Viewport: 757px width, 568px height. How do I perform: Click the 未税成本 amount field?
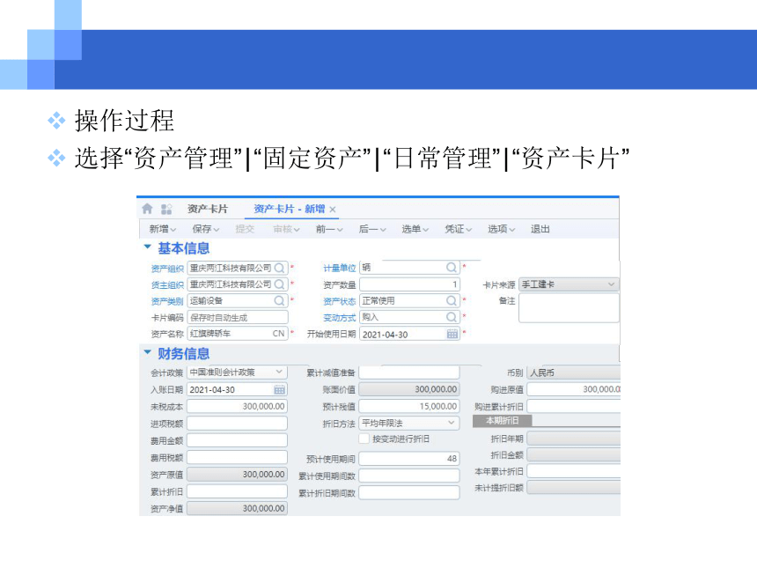tap(237, 406)
